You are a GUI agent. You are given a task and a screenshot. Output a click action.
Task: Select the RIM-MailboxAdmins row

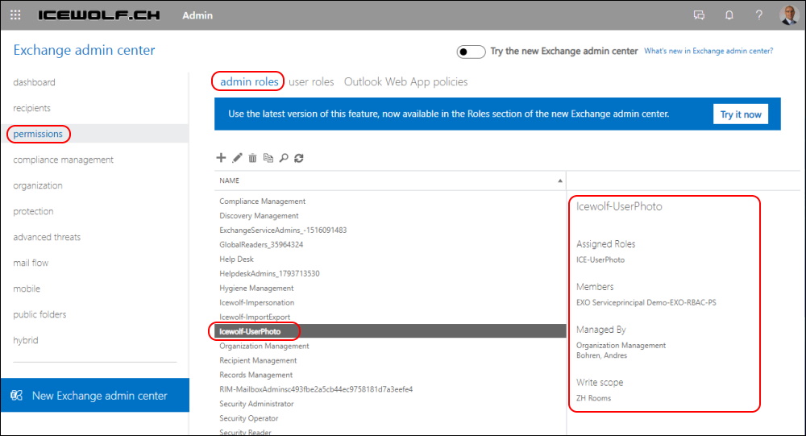(390, 389)
